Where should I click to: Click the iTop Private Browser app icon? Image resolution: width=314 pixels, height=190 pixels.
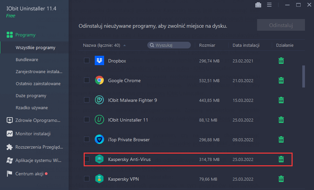click(x=99, y=140)
